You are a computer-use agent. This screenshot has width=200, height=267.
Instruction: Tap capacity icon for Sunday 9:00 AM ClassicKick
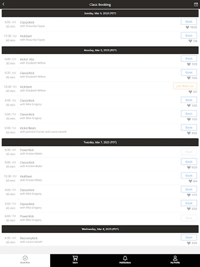point(188,27)
